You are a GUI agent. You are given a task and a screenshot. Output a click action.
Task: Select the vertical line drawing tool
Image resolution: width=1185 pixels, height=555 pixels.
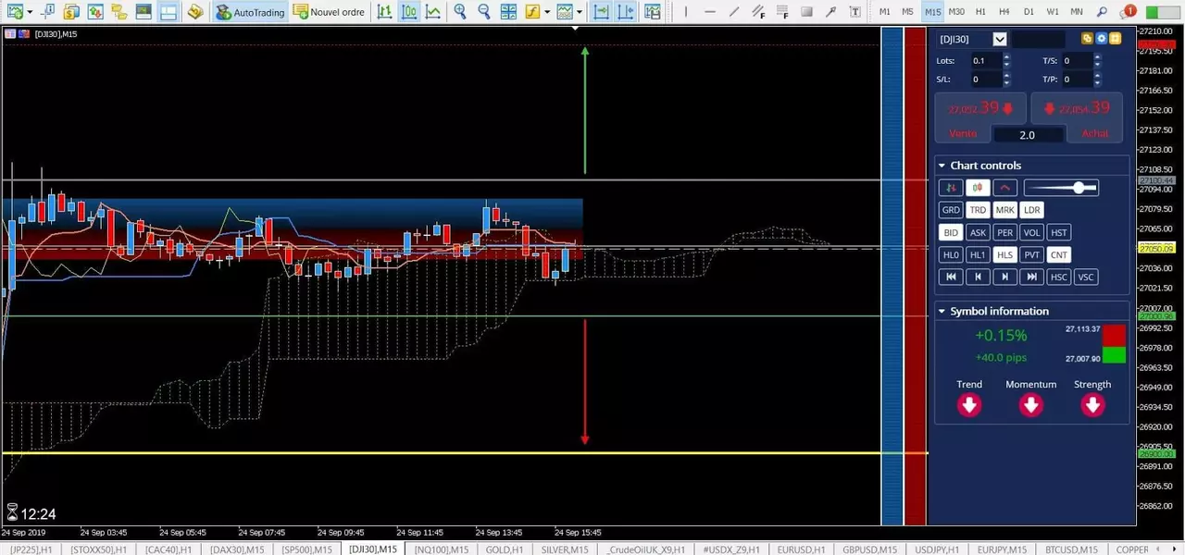click(686, 12)
